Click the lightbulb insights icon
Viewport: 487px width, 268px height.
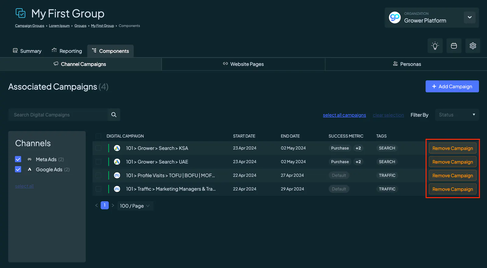(435, 46)
